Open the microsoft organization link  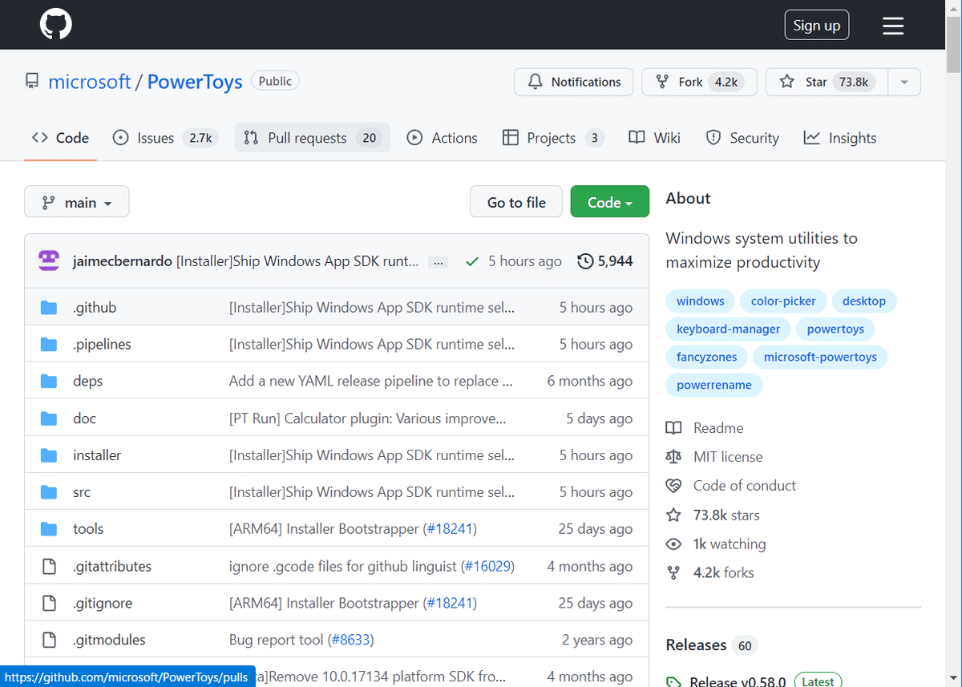pyautogui.click(x=90, y=82)
